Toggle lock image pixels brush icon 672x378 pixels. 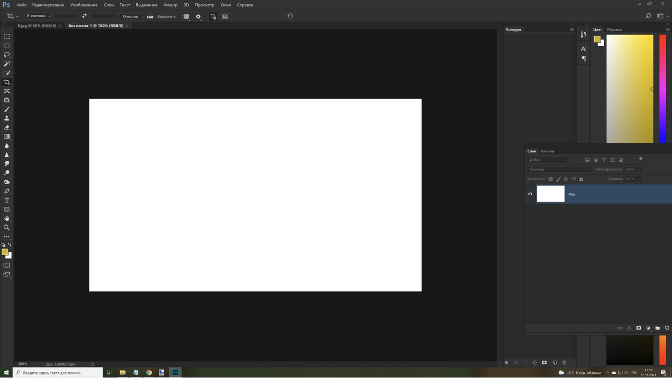pyautogui.click(x=558, y=179)
